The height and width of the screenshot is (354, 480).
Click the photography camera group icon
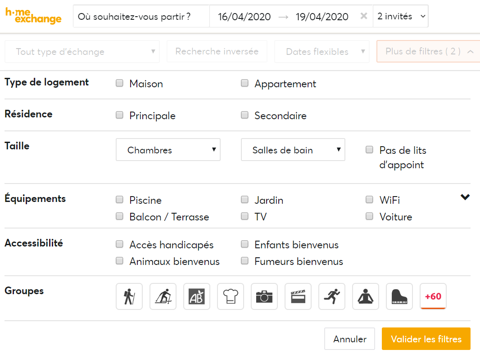coord(264,296)
